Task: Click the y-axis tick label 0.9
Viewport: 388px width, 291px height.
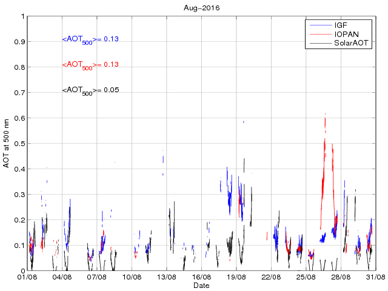Action: 19,42
